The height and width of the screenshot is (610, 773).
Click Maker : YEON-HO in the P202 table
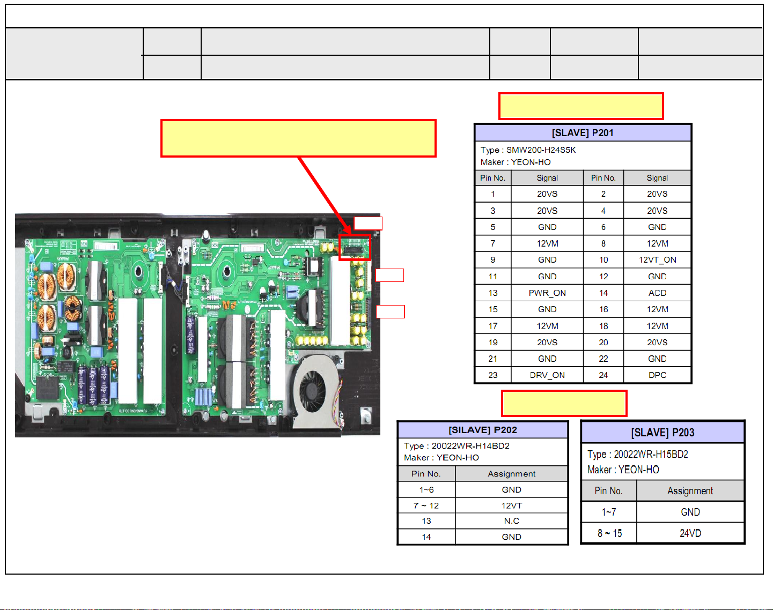click(441, 458)
